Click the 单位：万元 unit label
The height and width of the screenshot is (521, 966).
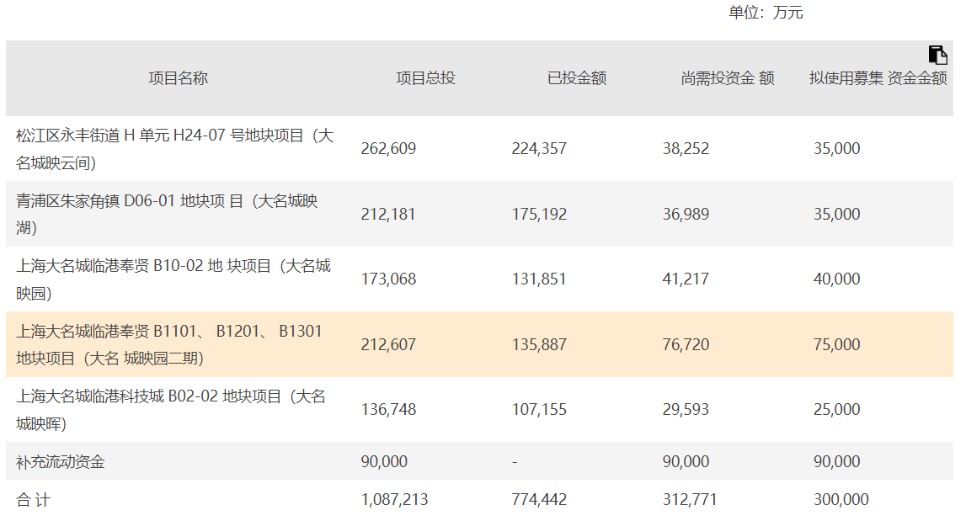(766, 13)
